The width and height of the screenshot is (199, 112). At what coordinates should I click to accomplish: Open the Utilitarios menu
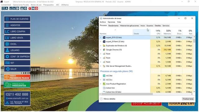tap(65, 5)
